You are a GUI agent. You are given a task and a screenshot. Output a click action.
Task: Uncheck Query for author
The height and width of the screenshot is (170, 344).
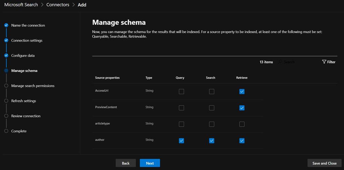click(181, 141)
